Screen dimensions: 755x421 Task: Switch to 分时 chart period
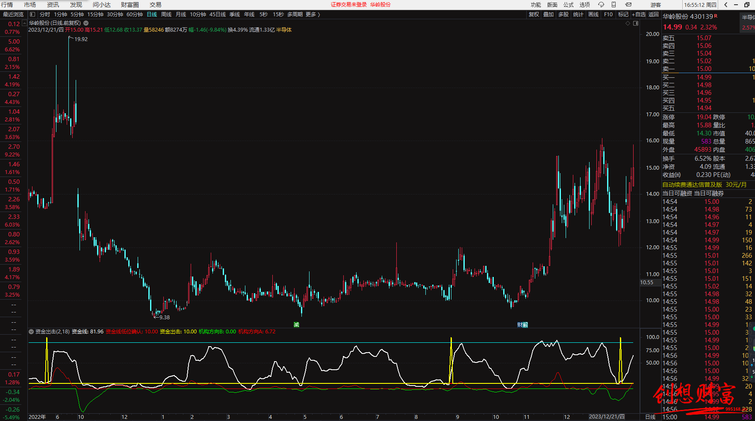click(45, 15)
